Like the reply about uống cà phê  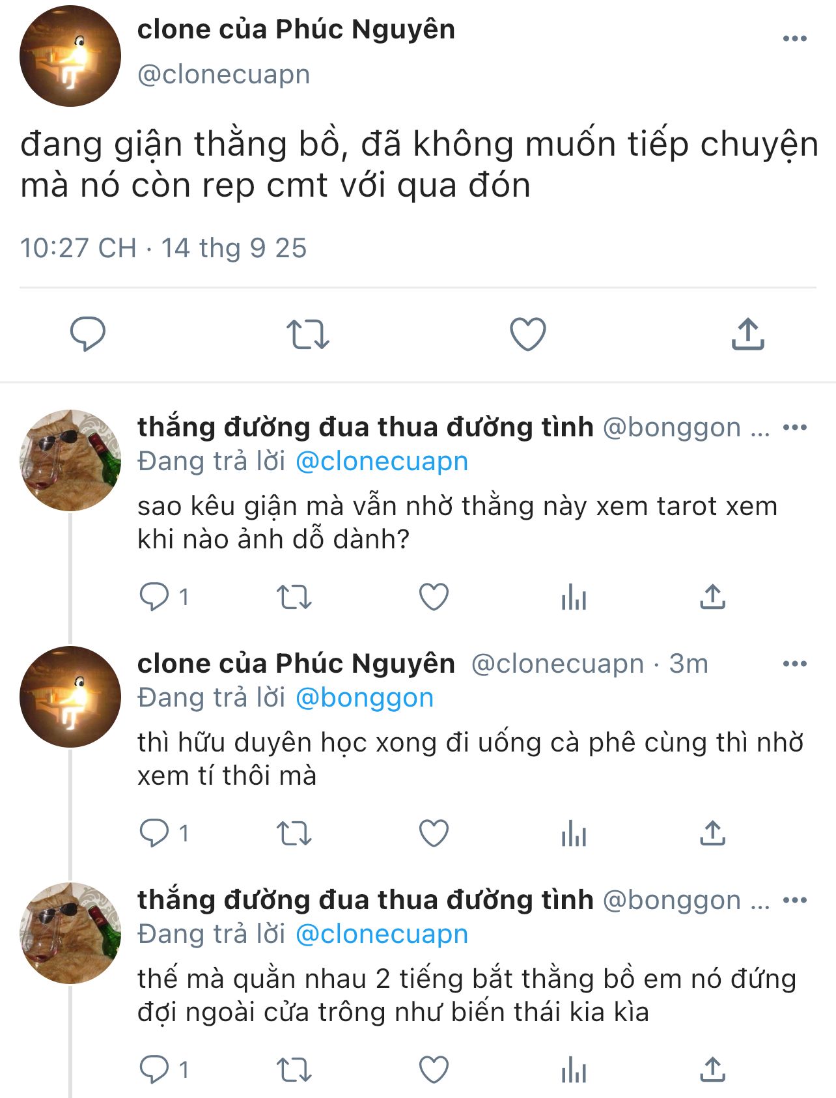coord(434,833)
